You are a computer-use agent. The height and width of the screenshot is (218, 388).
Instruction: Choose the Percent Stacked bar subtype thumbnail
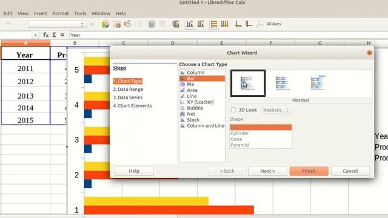[318, 84]
